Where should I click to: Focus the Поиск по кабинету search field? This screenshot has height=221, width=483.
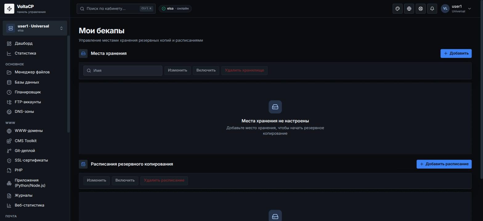click(116, 9)
